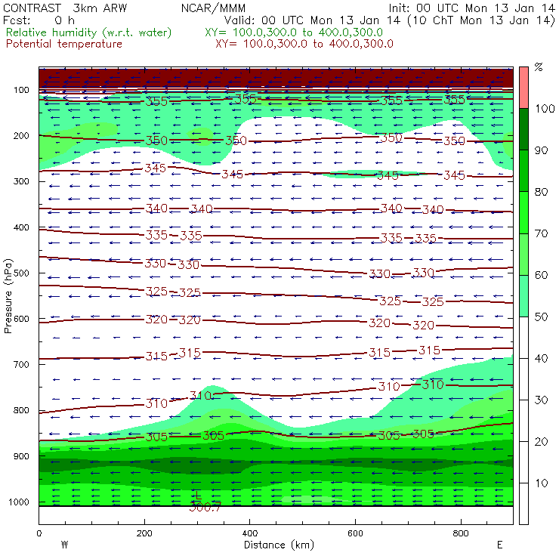Screen dimensions: 559x559
Task: Click the "300.7" minimum value label
Action: (x=205, y=508)
